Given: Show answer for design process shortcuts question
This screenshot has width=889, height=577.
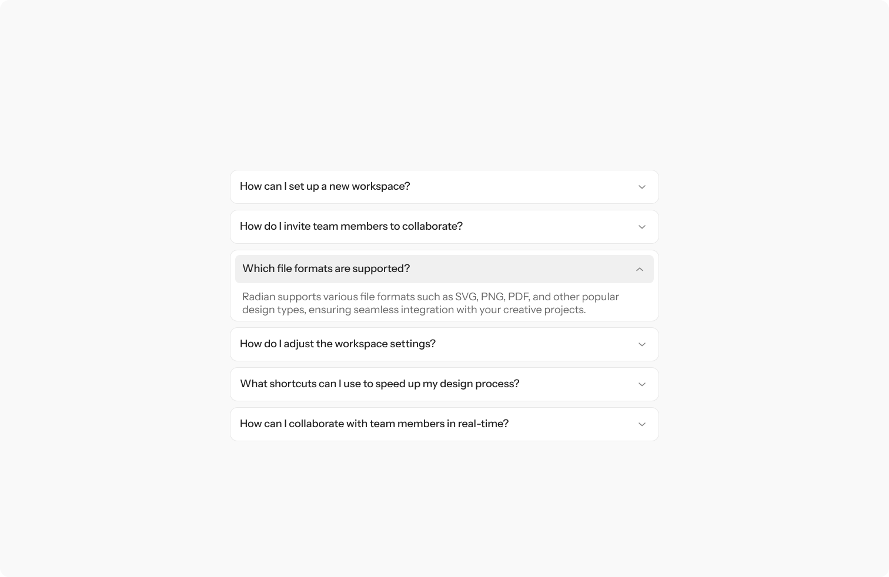Looking at the screenshot, I should 380,384.
